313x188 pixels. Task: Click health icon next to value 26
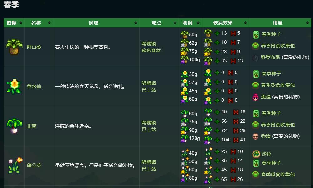pos(233,180)
